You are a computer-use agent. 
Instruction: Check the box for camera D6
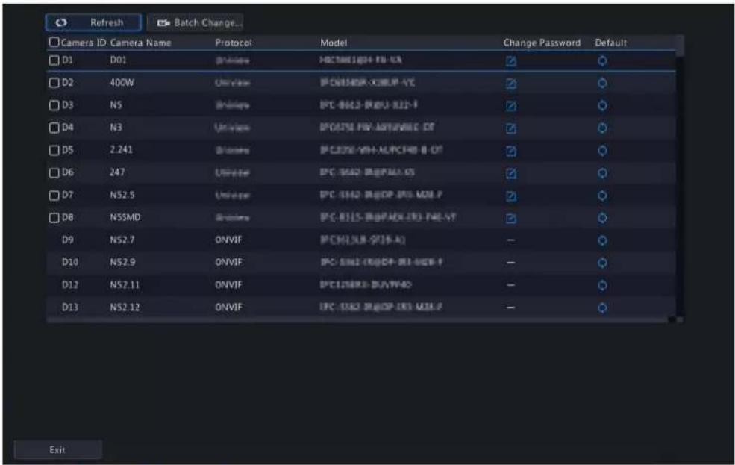54,173
